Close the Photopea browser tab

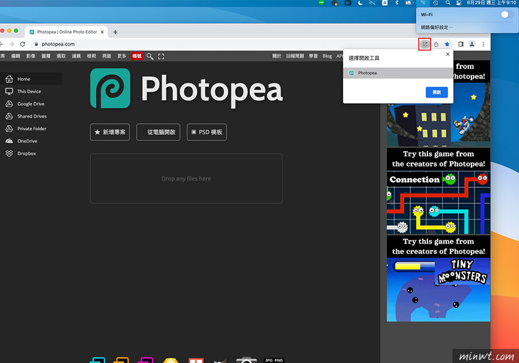coord(103,32)
